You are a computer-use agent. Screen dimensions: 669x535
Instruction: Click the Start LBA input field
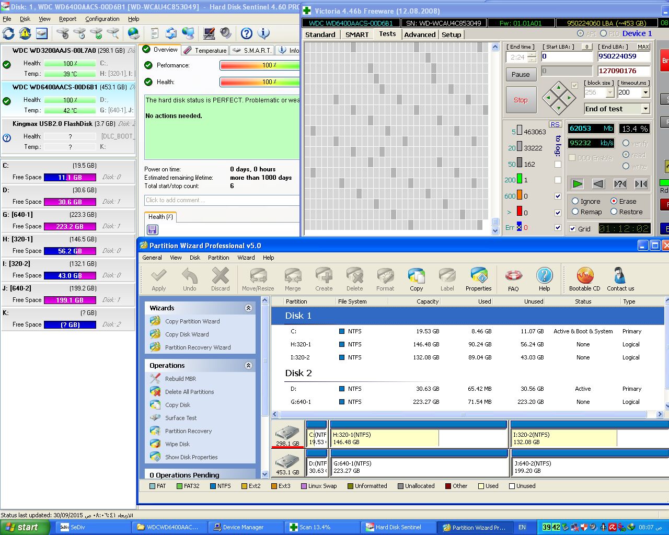point(567,56)
